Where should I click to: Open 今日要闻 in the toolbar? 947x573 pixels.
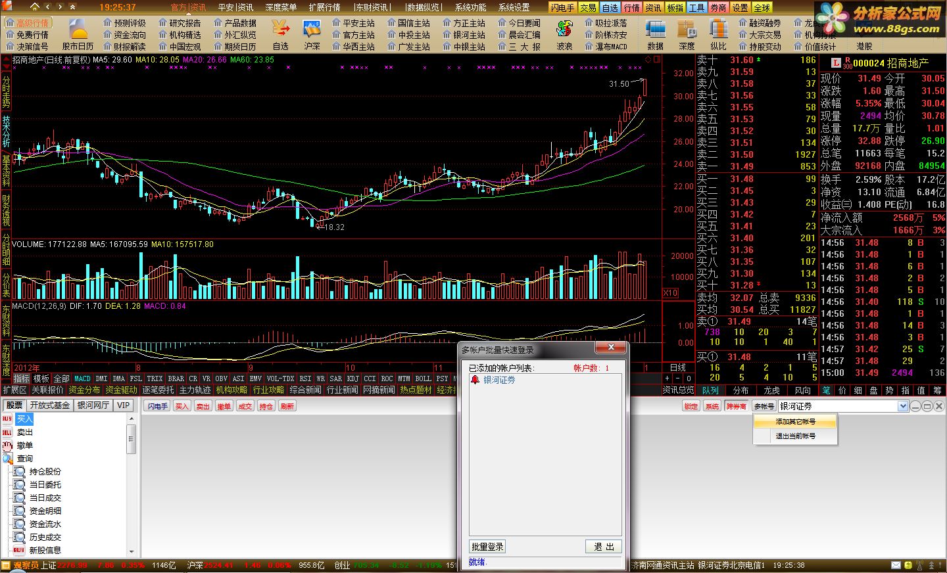519,23
